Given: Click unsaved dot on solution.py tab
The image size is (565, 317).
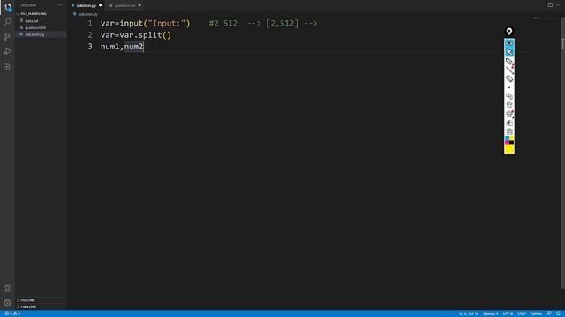Looking at the screenshot, I should click(x=100, y=5).
